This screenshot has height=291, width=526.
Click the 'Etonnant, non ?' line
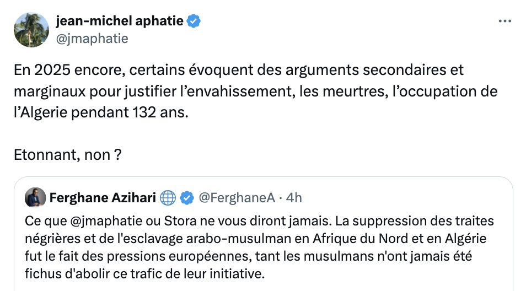68,155
